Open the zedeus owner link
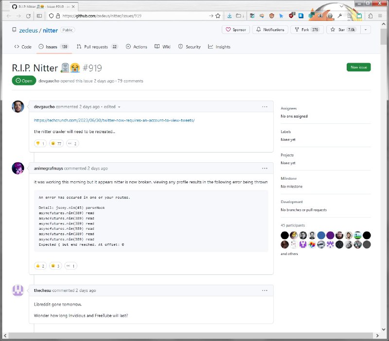 [29, 31]
